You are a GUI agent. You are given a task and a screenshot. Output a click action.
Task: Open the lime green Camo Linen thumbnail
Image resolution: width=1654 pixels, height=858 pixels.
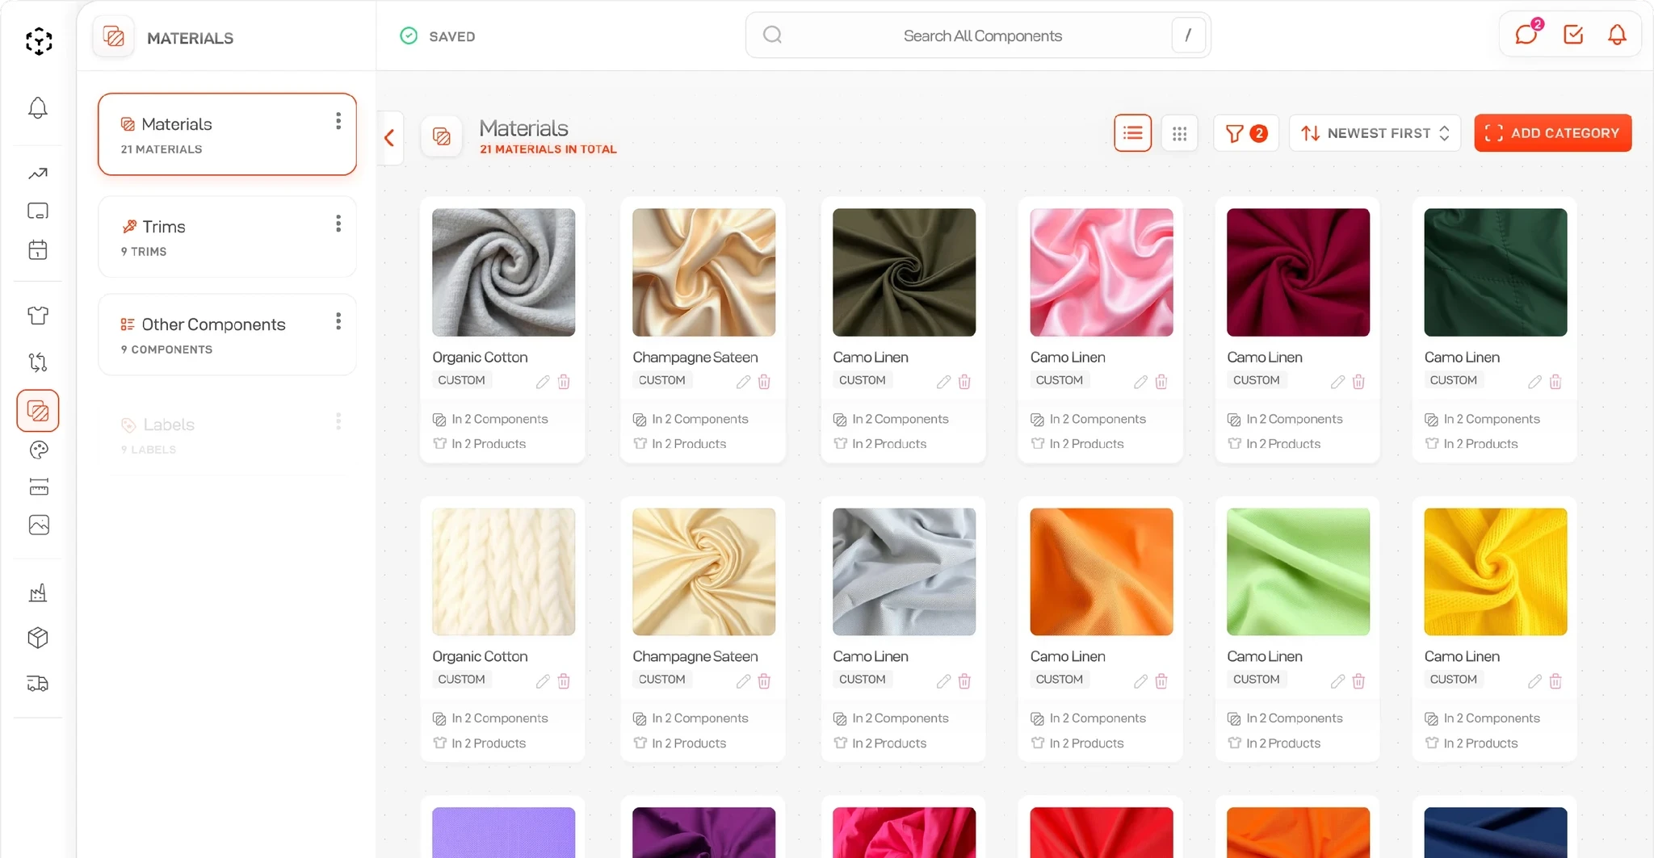(x=1298, y=571)
